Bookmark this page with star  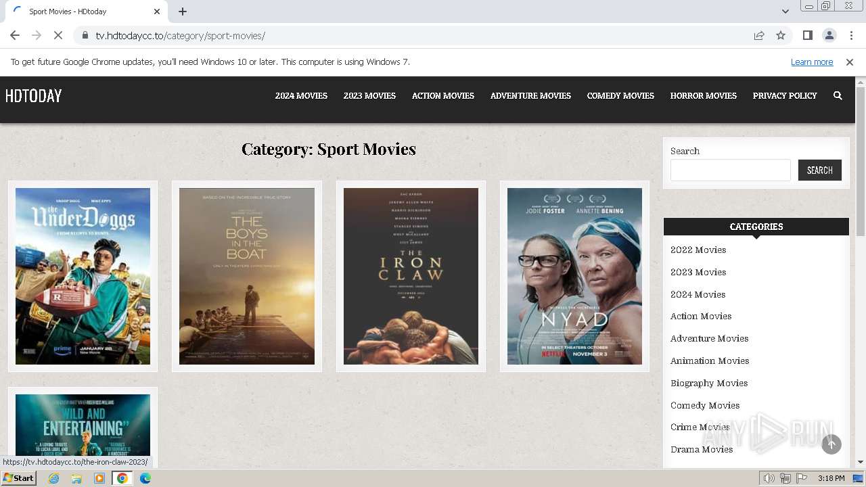click(781, 35)
